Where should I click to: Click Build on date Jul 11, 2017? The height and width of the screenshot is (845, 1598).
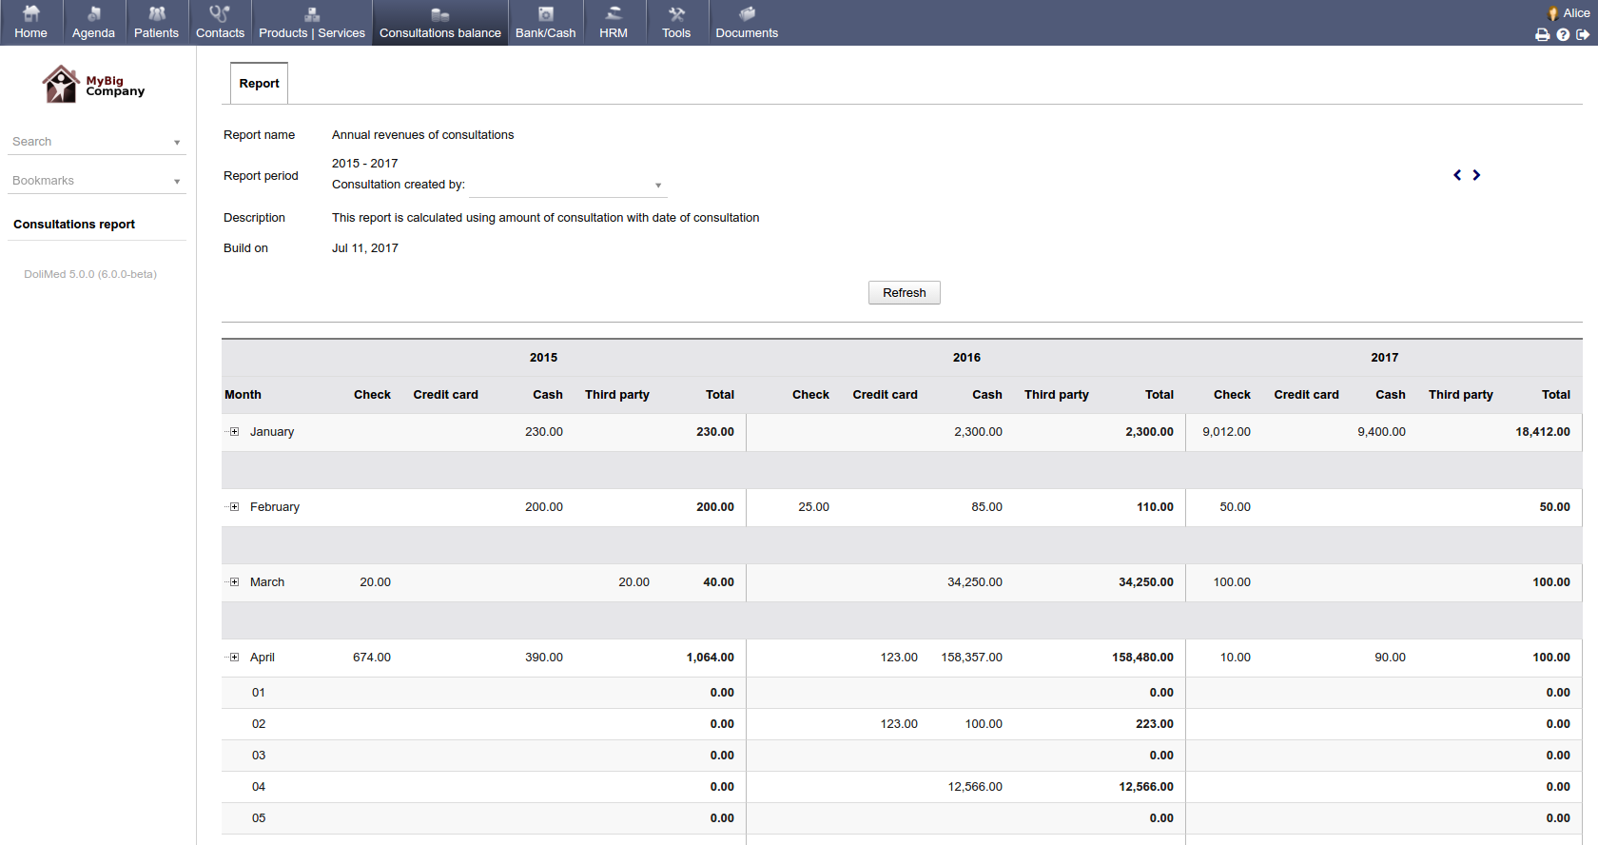click(365, 248)
